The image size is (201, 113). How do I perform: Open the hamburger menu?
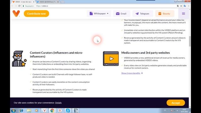click(183, 13)
